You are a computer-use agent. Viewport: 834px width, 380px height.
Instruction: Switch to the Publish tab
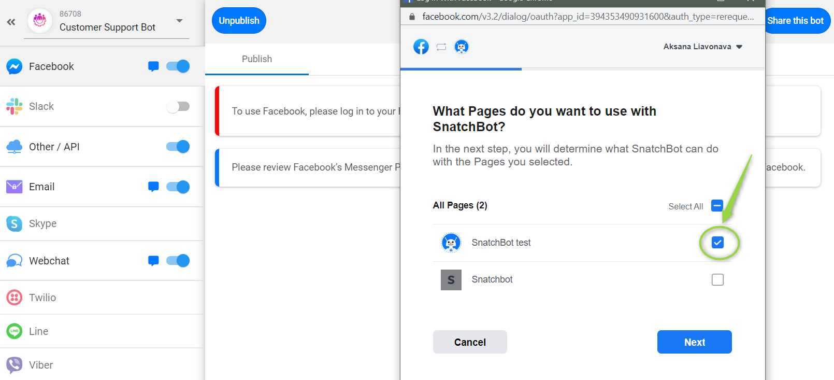(257, 59)
